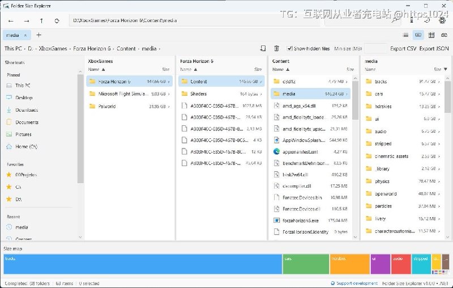453x288 pixels.
Task: Go forward with the right arrow
Action: pyautogui.click(x=27, y=21)
